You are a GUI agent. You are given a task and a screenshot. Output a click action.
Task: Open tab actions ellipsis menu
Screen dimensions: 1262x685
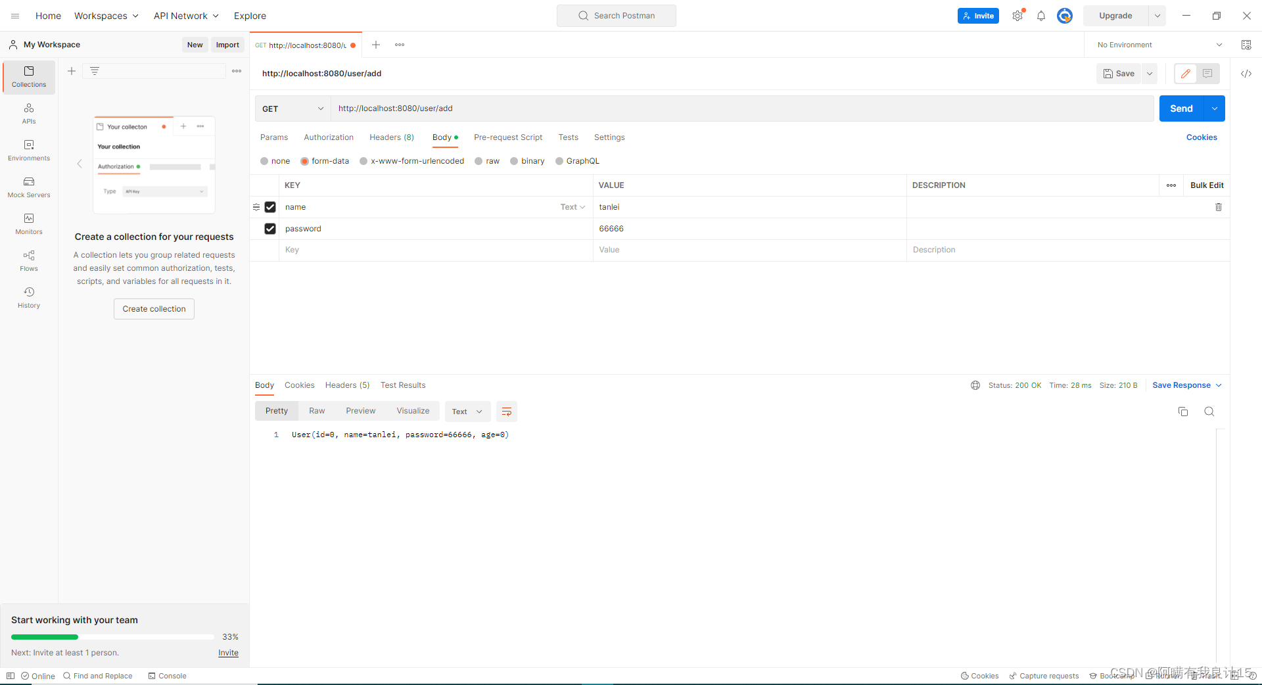400,45
